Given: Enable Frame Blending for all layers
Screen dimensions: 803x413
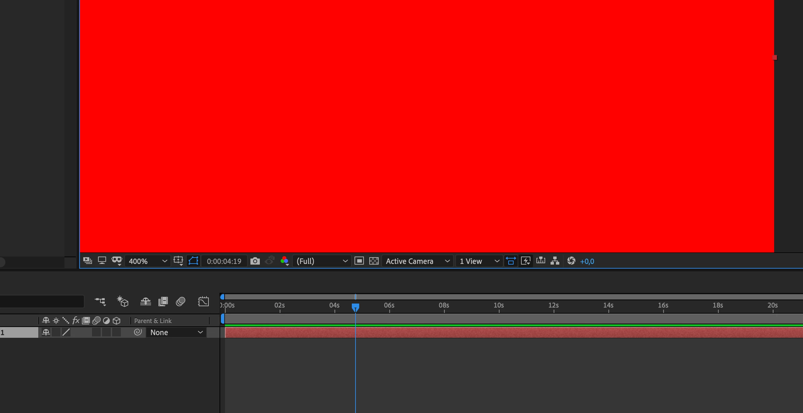Looking at the screenshot, I should tap(163, 301).
